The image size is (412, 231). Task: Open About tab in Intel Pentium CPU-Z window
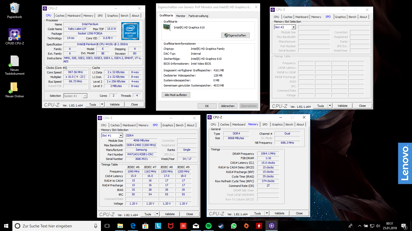(x=135, y=16)
